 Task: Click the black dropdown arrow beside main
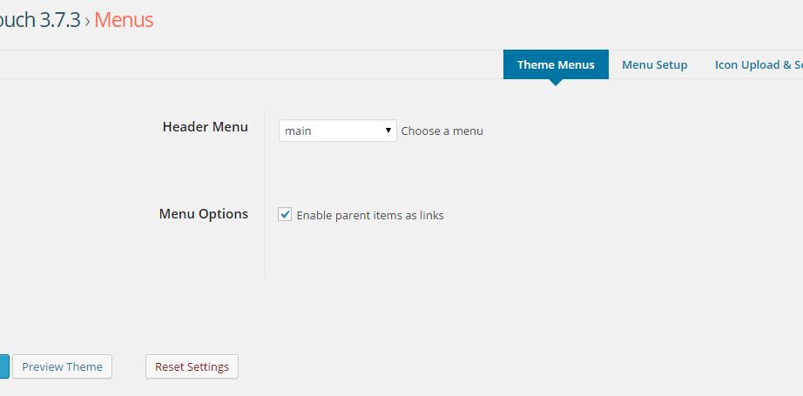point(388,131)
